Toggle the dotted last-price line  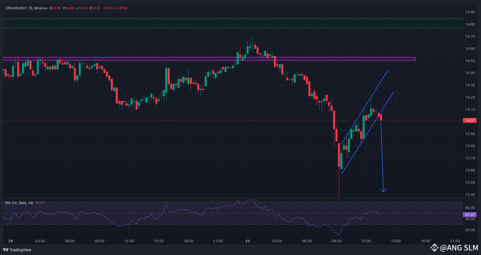coord(215,120)
